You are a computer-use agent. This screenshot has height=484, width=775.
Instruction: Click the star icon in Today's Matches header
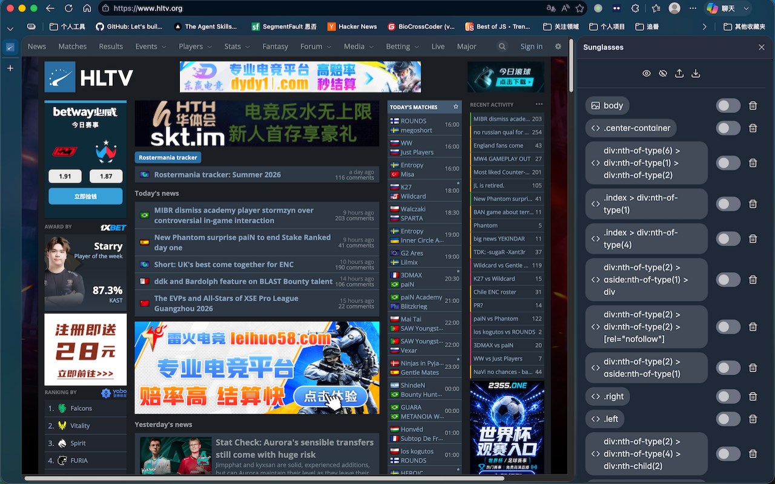click(456, 107)
